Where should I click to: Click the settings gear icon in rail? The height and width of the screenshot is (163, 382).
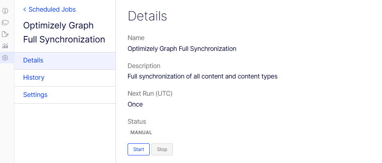click(5, 58)
